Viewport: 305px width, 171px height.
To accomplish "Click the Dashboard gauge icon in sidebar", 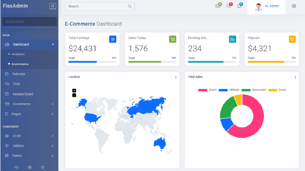I will pyautogui.click(x=7, y=44).
